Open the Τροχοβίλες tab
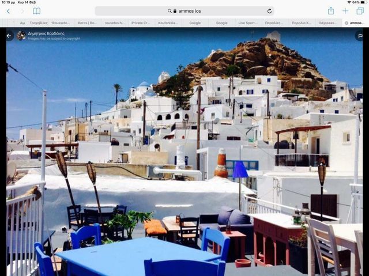Viewport: 369px width, 276px height. [38, 23]
